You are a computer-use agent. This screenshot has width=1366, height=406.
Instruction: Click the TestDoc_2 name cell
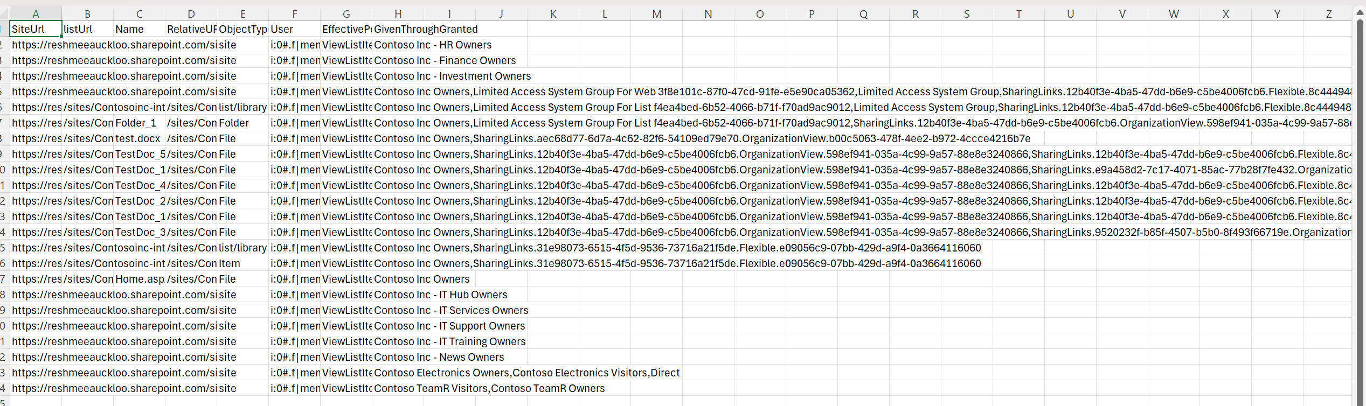click(139, 201)
